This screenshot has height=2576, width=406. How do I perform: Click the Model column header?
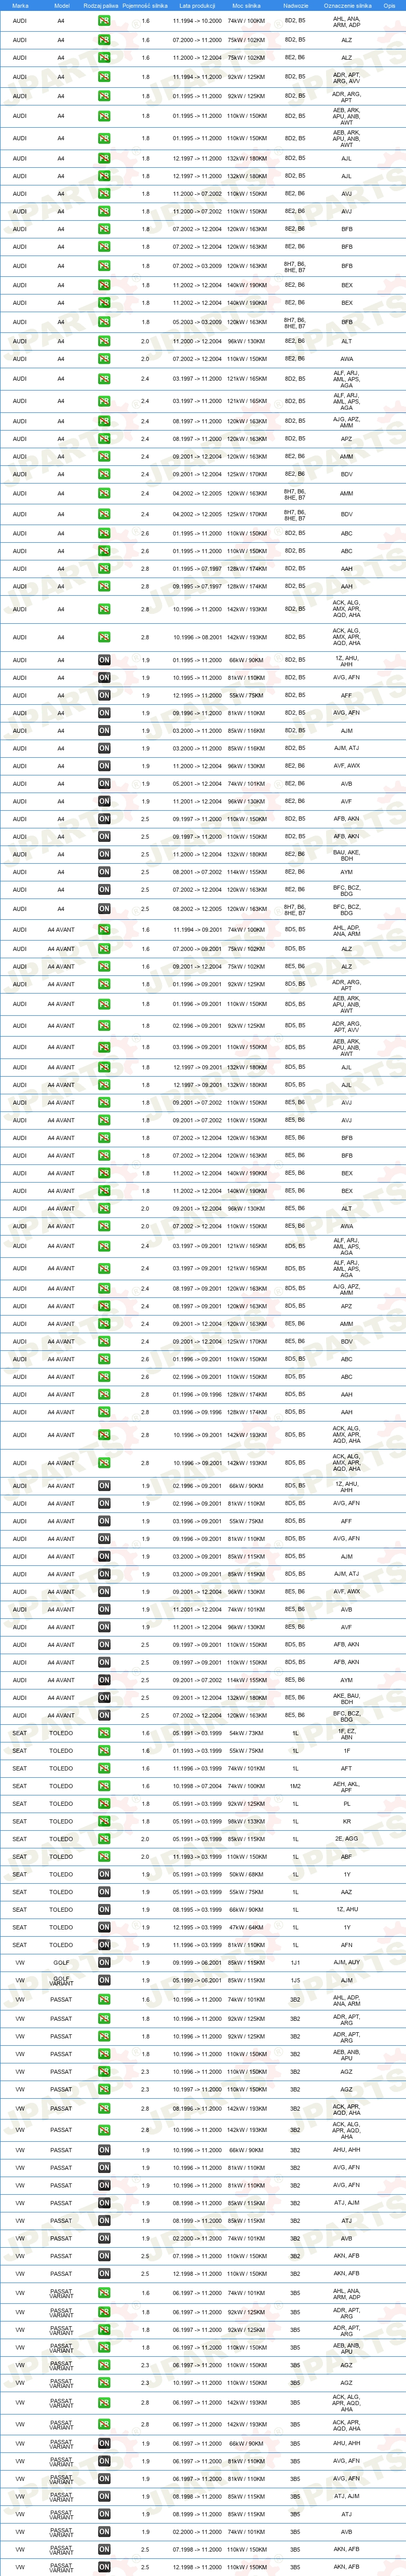click(61, 6)
